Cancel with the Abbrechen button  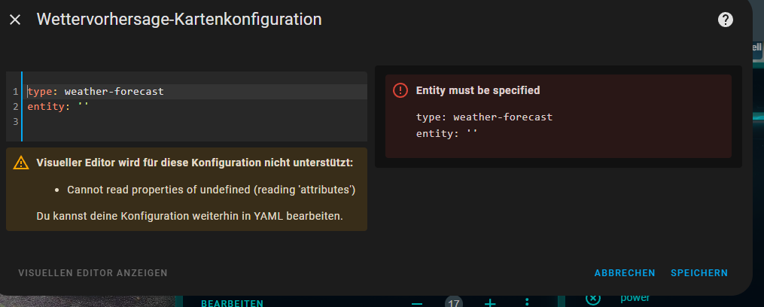(625, 273)
